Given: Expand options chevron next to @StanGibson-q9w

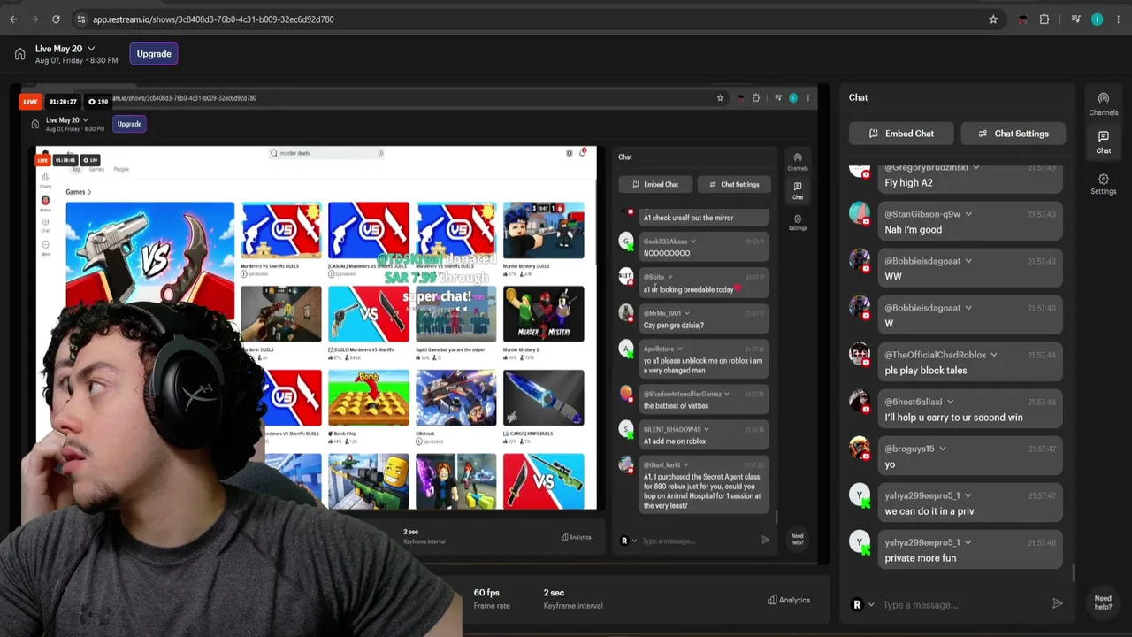Looking at the screenshot, I should tap(968, 214).
